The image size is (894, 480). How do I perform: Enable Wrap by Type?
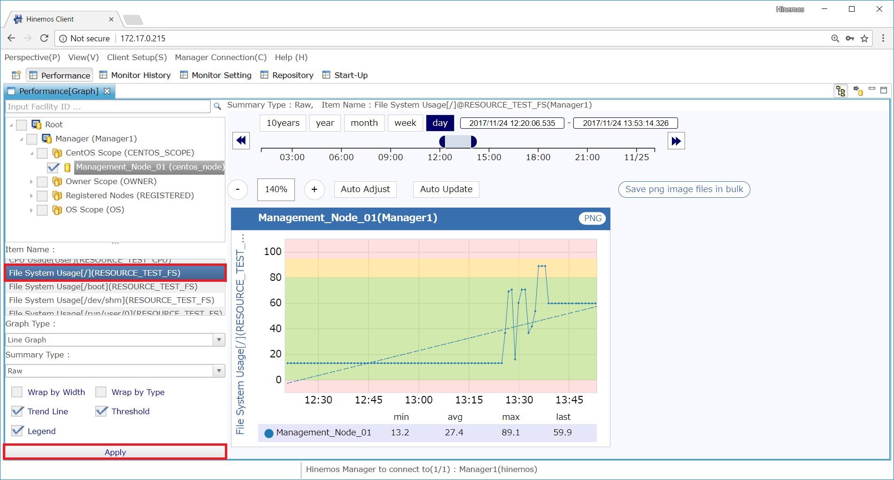101,392
